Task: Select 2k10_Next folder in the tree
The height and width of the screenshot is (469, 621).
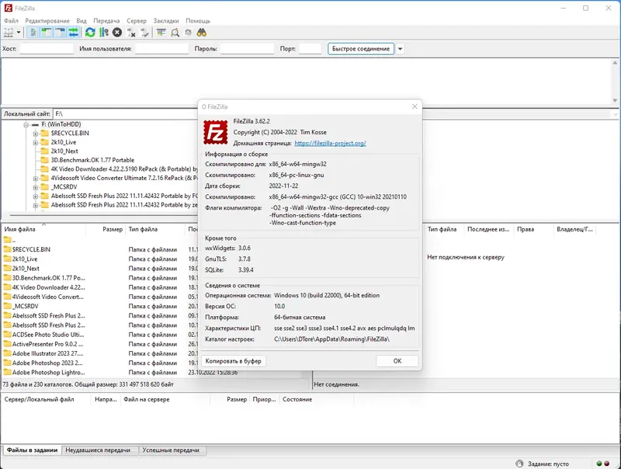Action: pyautogui.click(x=64, y=151)
